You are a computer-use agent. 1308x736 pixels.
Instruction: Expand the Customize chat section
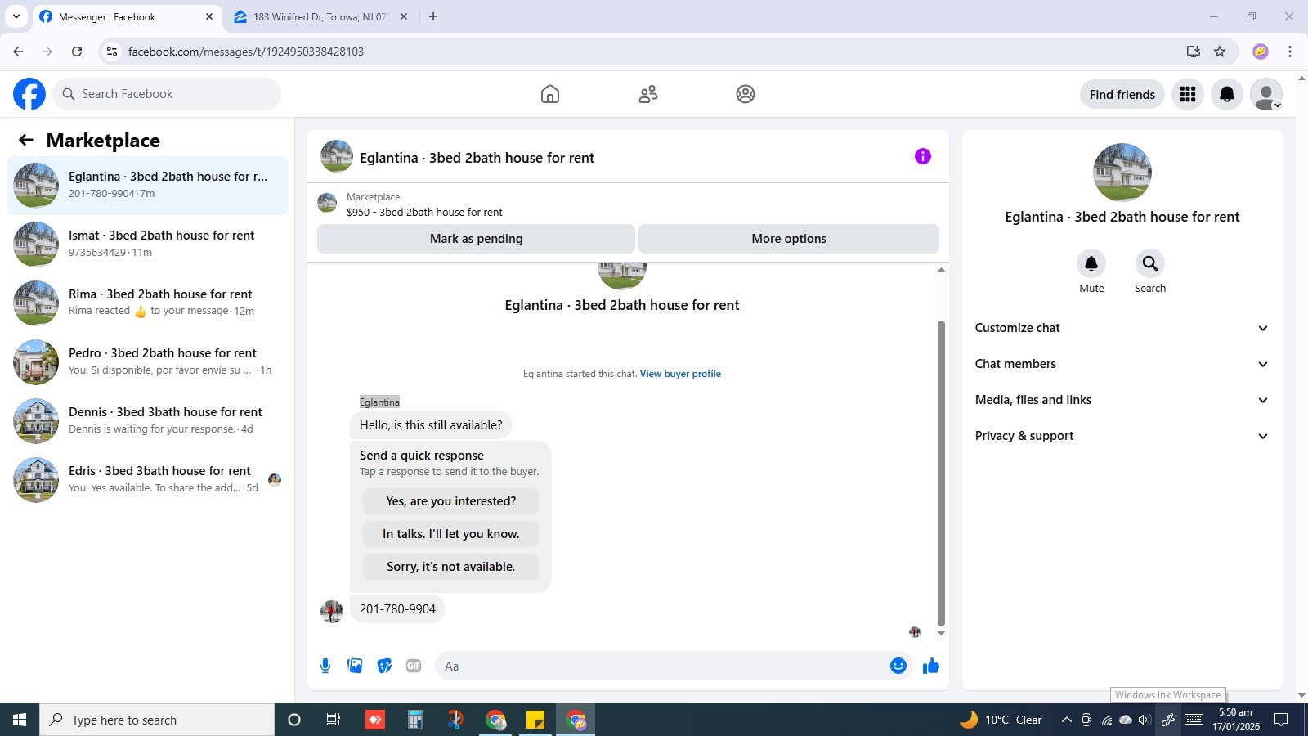1122,328
